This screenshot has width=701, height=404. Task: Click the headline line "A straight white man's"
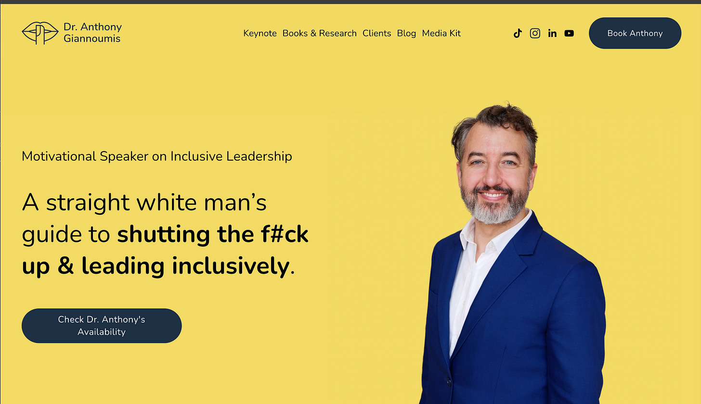tap(144, 202)
